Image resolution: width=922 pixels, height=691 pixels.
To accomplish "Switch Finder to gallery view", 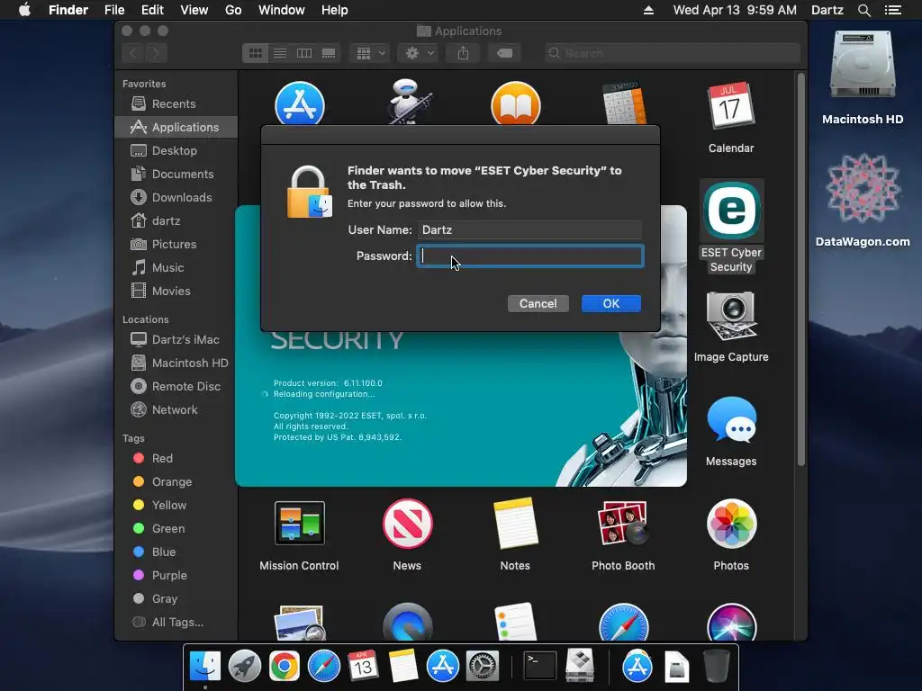I will pyautogui.click(x=329, y=53).
